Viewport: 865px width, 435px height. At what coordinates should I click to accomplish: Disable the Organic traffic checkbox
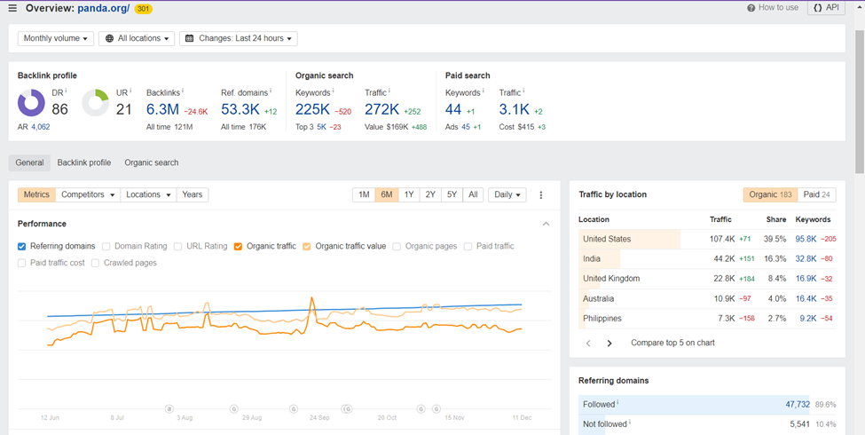pyautogui.click(x=238, y=247)
